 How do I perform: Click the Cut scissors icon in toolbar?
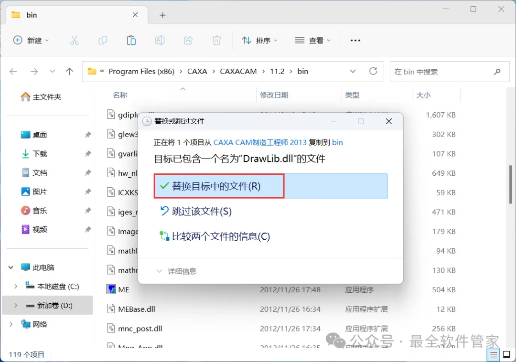click(75, 41)
